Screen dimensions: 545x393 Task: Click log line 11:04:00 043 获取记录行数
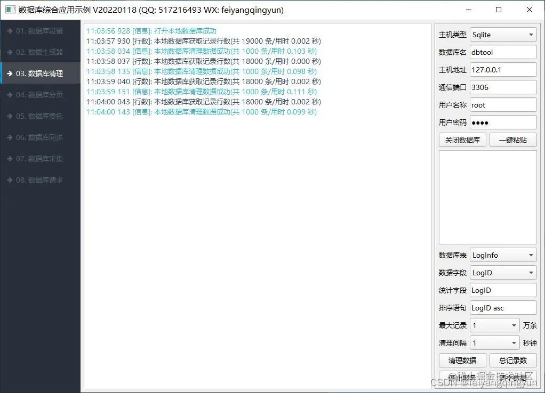pos(204,102)
